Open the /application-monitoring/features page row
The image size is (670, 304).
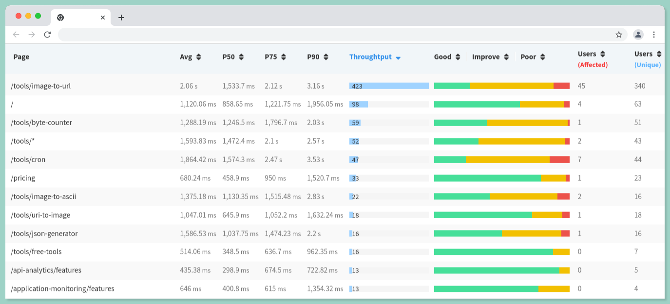(335, 289)
